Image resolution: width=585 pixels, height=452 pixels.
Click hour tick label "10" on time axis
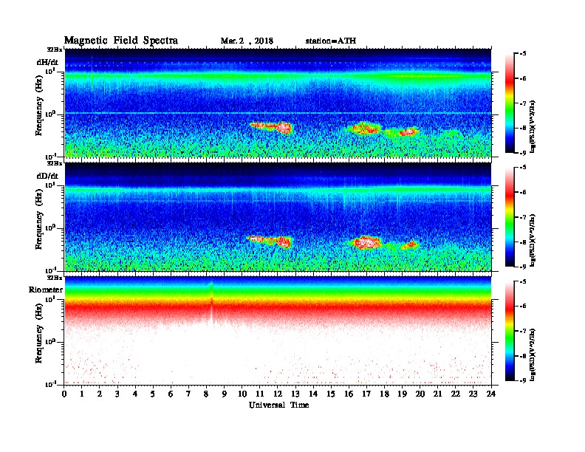(x=242, y=394)
